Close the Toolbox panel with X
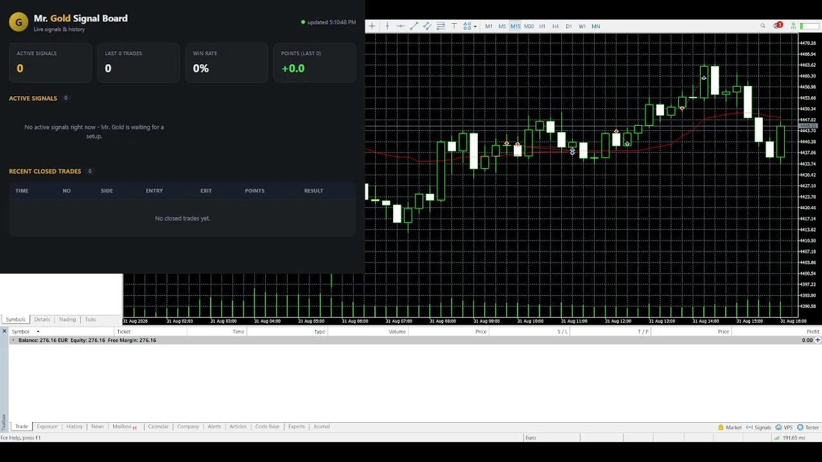This screenshot has width=822, height=462. 4,331
